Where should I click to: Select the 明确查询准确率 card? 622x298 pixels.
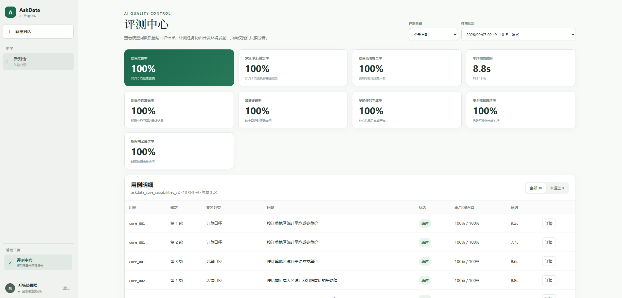[x=179, y=110]
